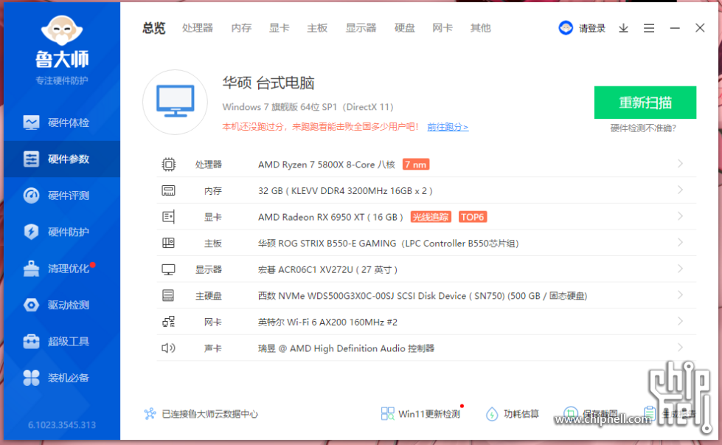Expand the 显示器 row chevron
The height and width of the screenshot is (445, 722).
[x=680, y=269]
